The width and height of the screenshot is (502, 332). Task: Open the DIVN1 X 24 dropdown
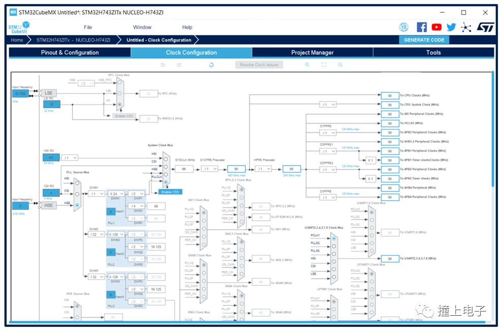click(x=116, y=194)
